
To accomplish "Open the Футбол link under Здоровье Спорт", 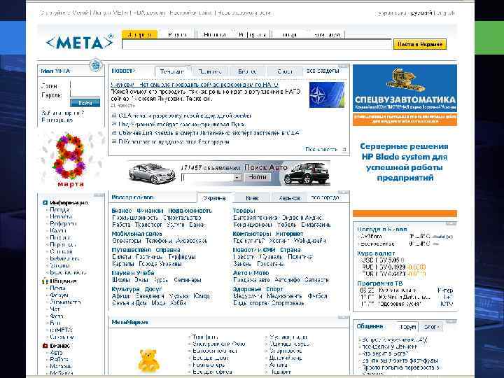I will point(317,296).
